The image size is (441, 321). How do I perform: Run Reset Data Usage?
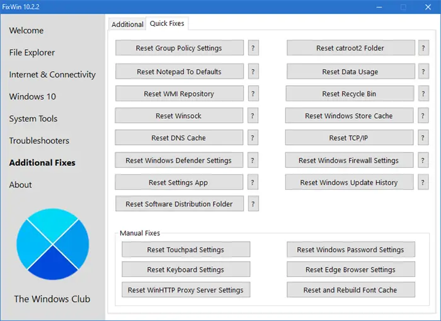click(351, 71)
